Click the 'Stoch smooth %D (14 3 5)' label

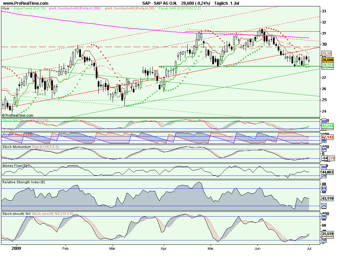53,214
